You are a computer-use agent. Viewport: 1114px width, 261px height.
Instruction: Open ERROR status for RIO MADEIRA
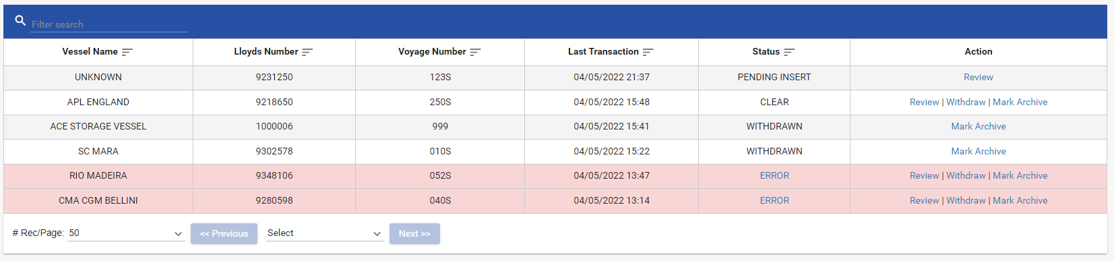coord(774,176)
